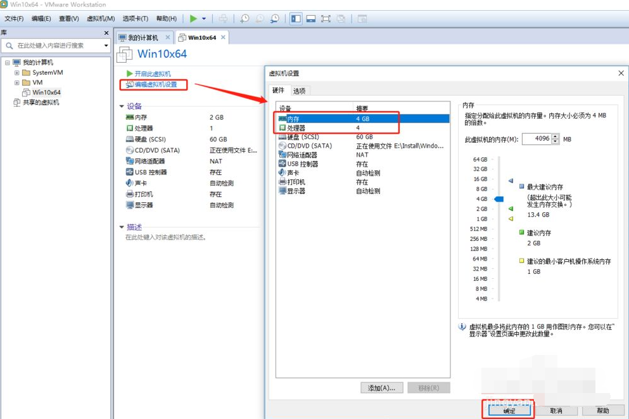Toggle the library sidebar view icon
The height and width of the screenshot is (419, 629).
pos(296,19)
